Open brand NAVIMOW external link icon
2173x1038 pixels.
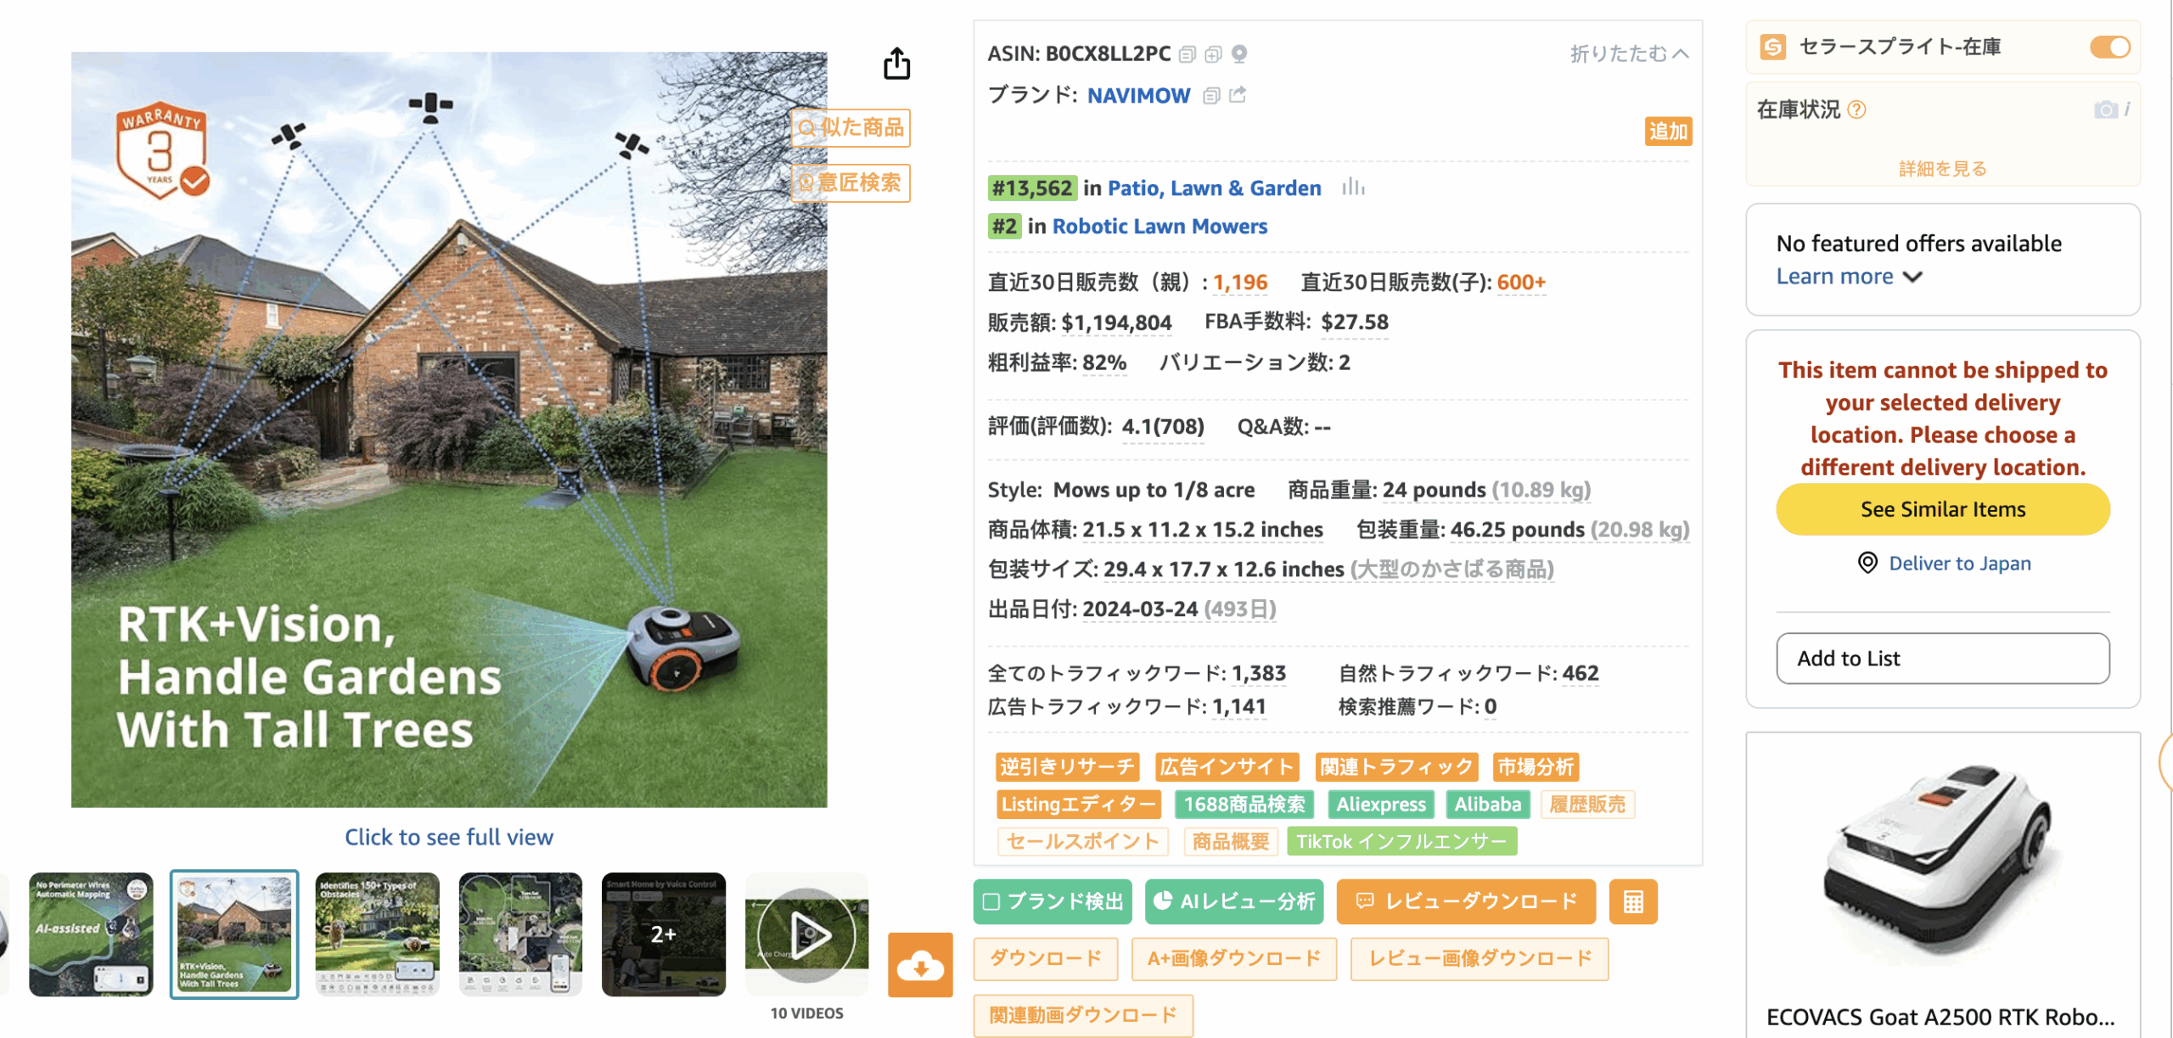pyautogui.click(x=1238, y=95)
